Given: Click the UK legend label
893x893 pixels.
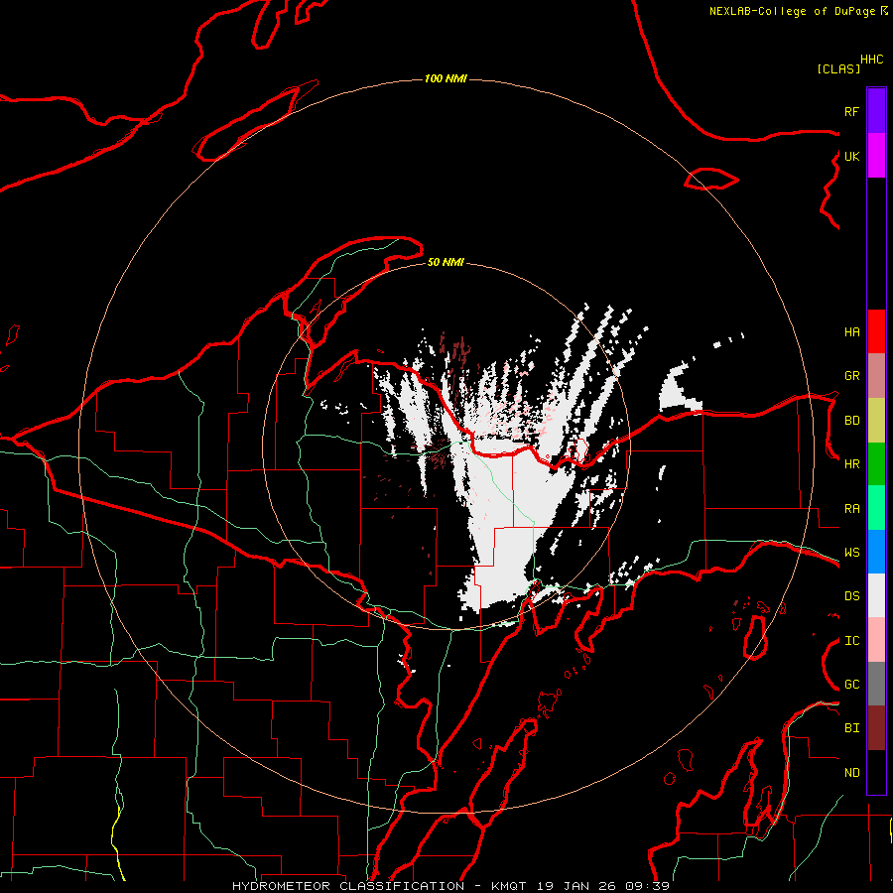Looking at the screenshot, I should (x=851, y=156).
